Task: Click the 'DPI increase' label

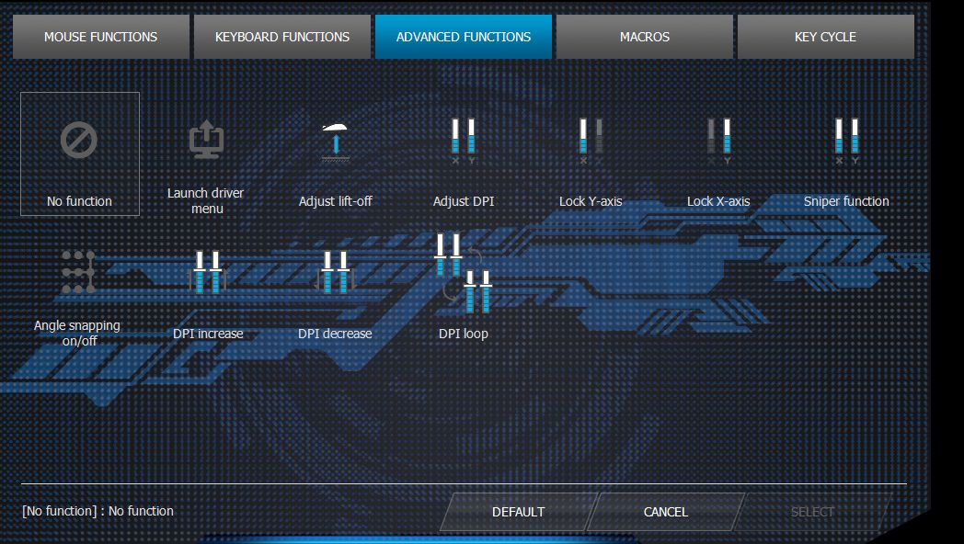Action: click(208, 334)
